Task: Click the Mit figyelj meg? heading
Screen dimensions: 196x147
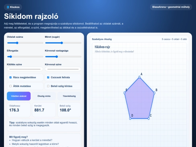Action: (19, 137)
